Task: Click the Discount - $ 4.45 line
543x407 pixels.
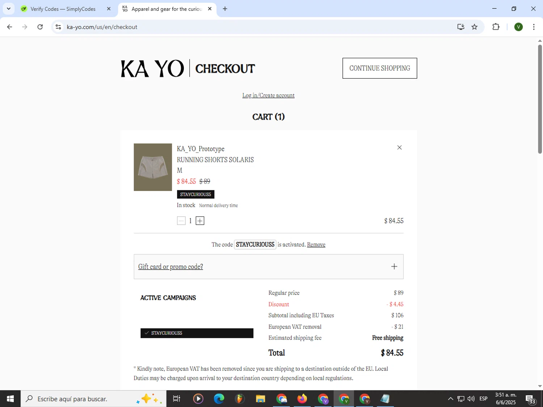Action: [x=336, y=304]
